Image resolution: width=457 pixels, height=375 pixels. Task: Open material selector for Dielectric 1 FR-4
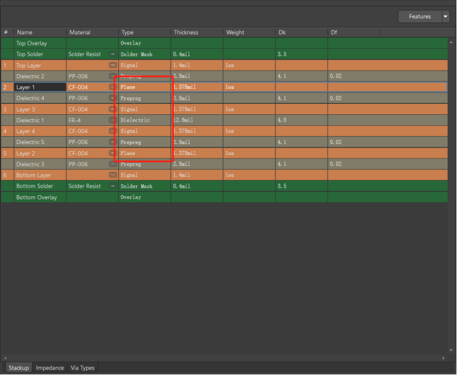112,120
